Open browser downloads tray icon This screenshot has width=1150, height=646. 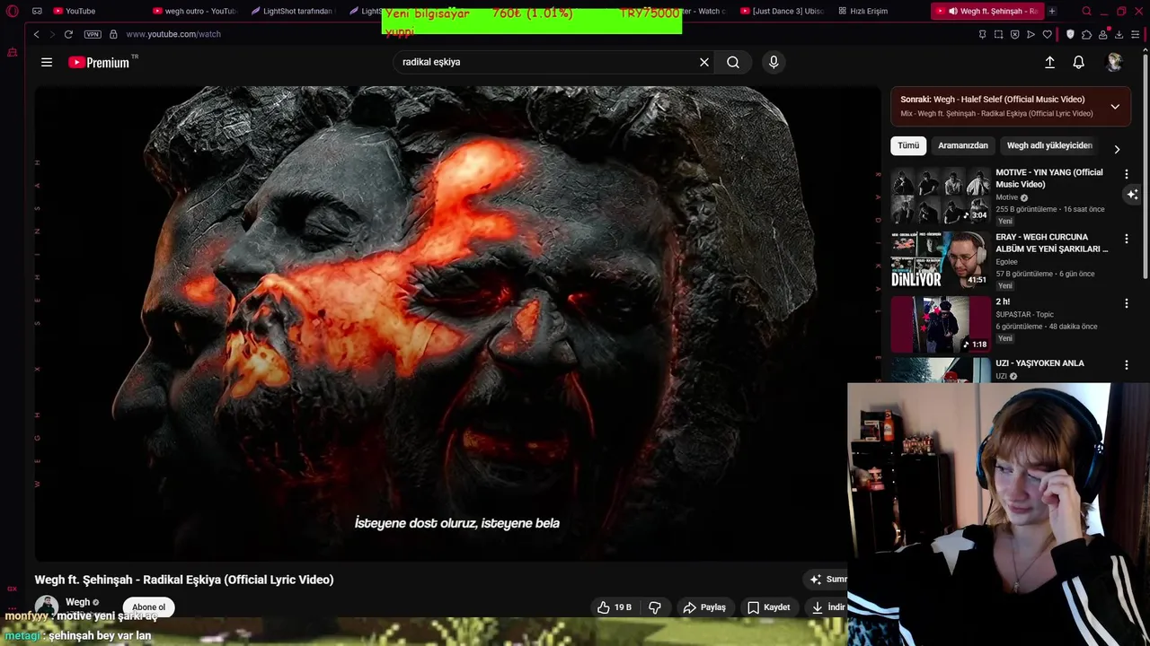click(x=1119, y=34)
